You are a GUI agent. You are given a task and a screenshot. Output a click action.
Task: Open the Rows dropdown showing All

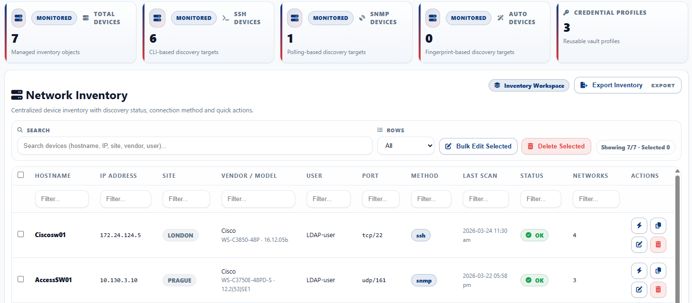(406, 146)
